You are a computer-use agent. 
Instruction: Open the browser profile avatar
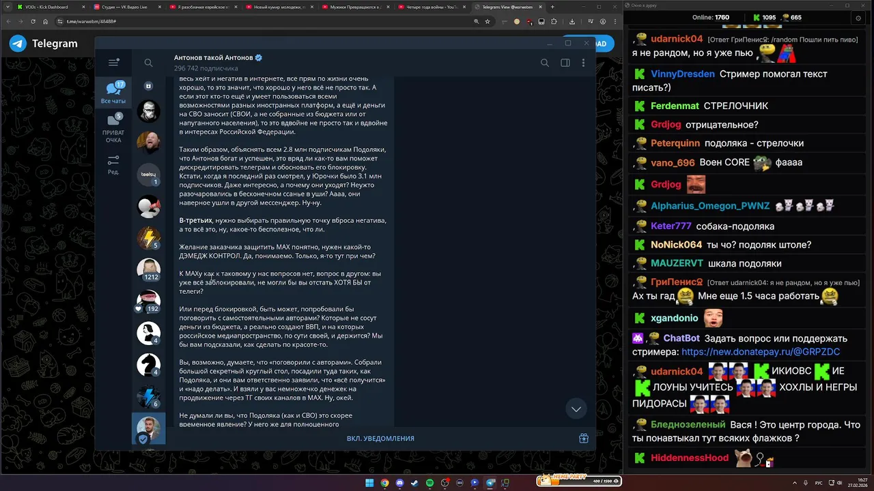(602, 21)
